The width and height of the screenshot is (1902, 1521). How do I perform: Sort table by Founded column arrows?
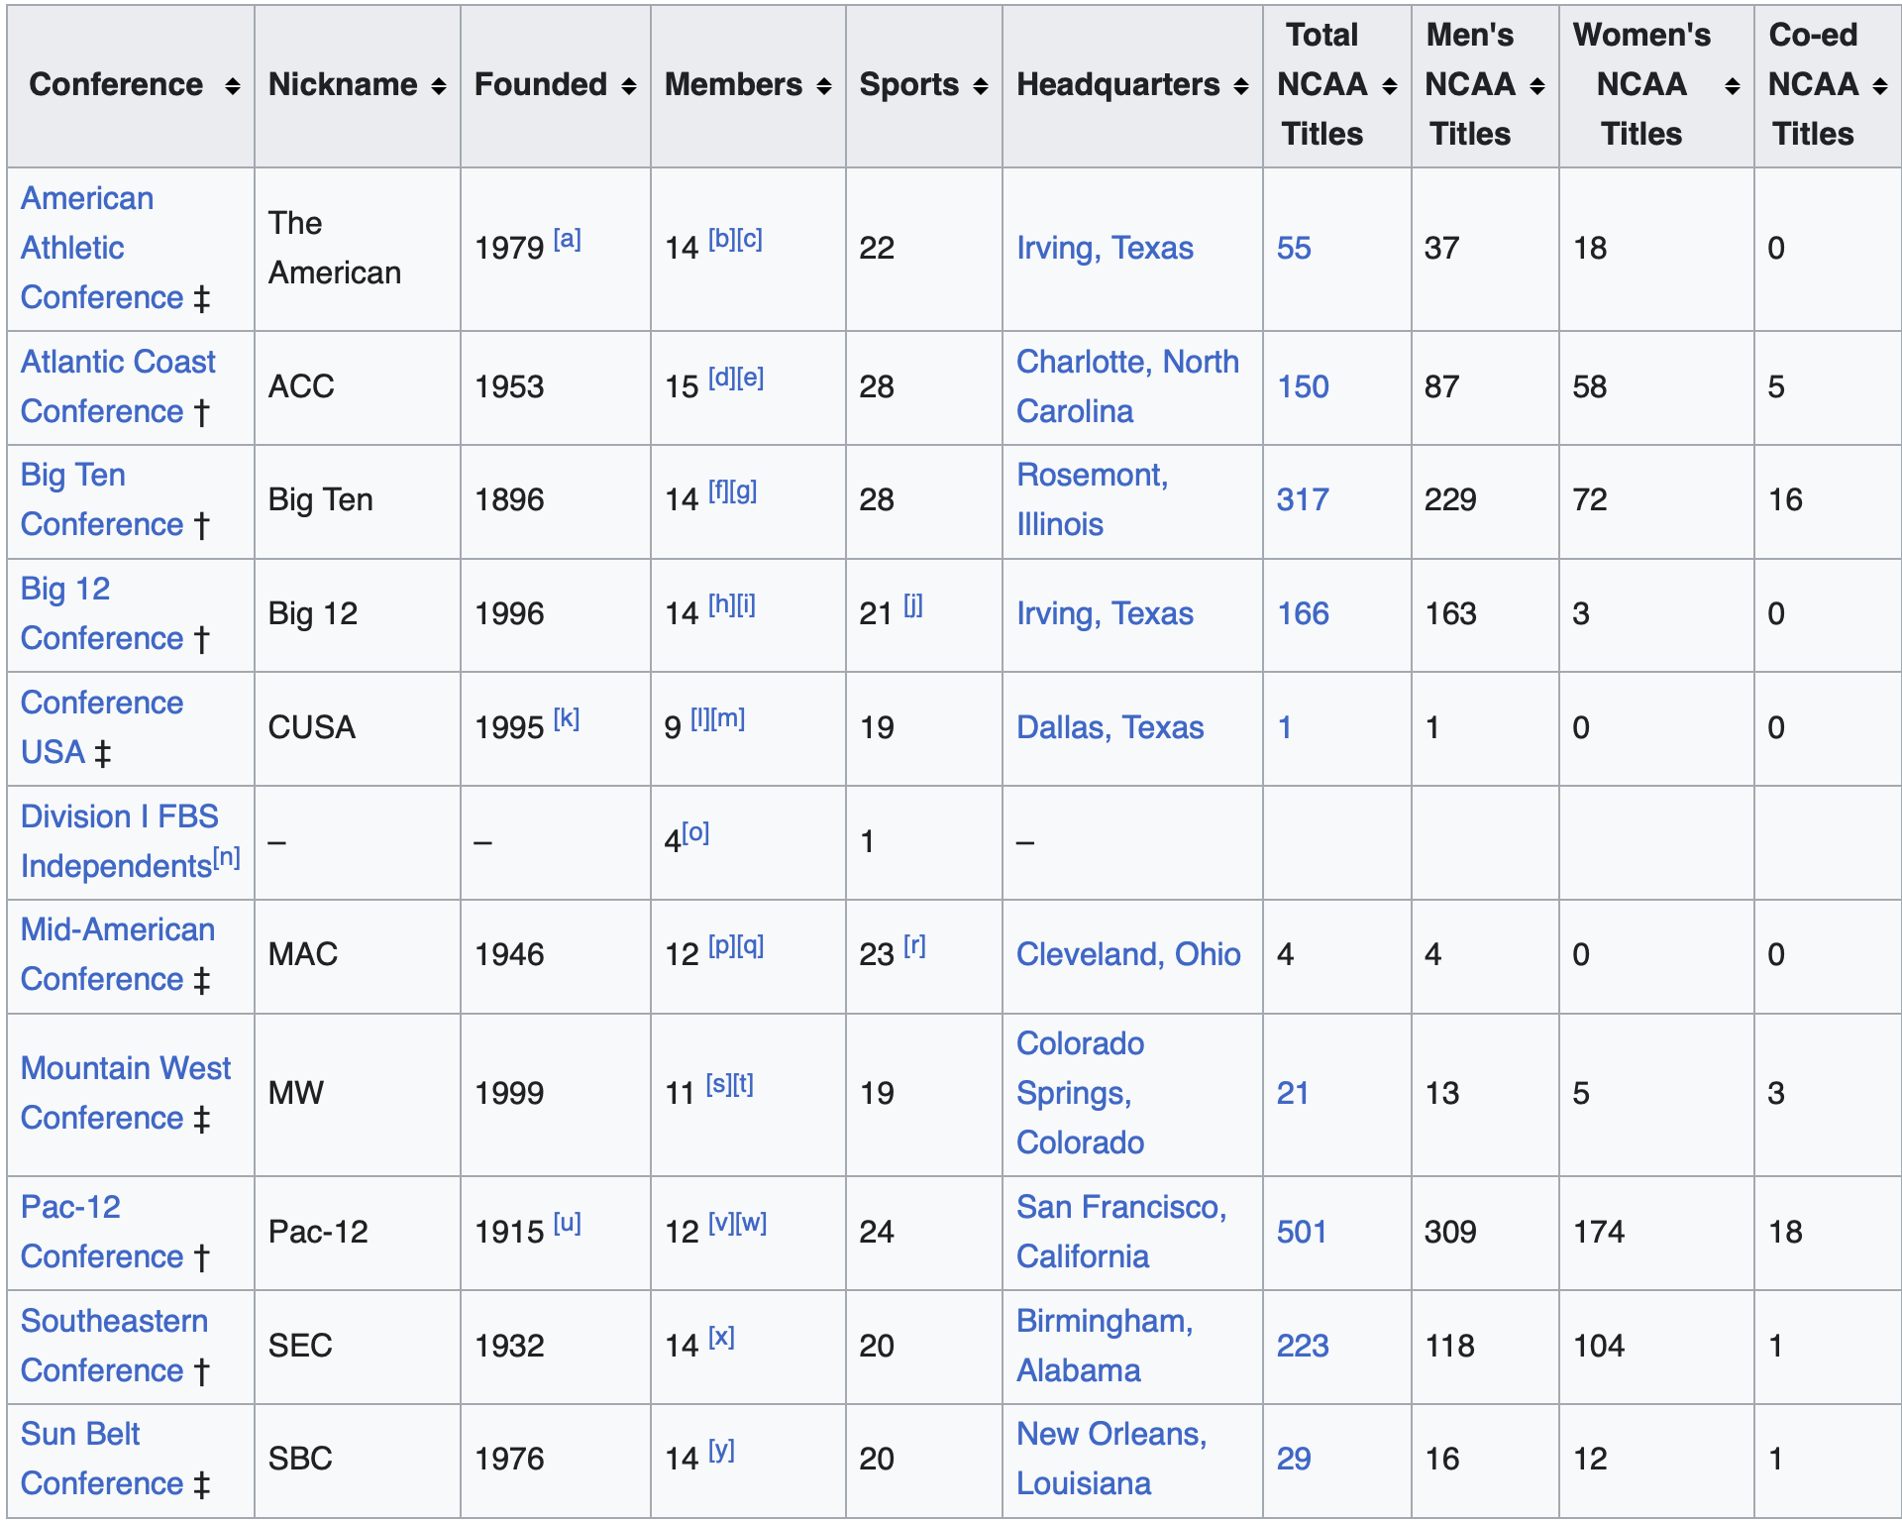pyautogui.click(x=629, y=86)
